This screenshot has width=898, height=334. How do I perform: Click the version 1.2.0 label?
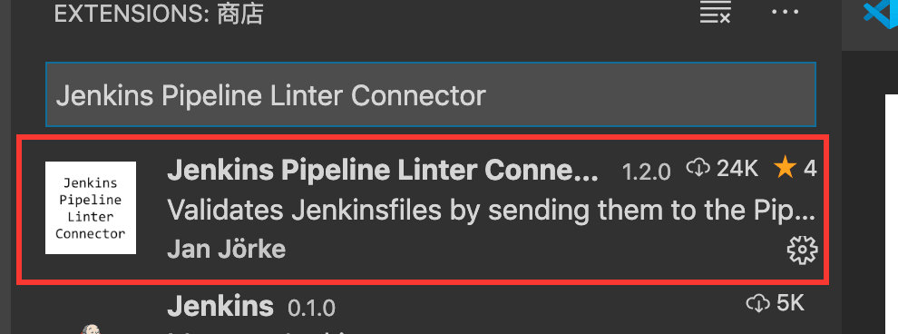click(646, 172)
